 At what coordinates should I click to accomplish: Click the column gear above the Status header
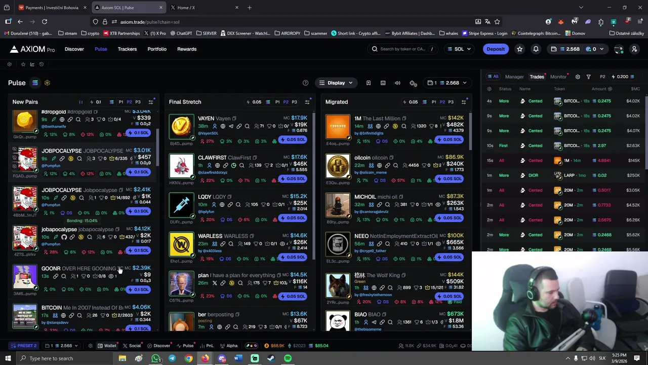(489, 89)
